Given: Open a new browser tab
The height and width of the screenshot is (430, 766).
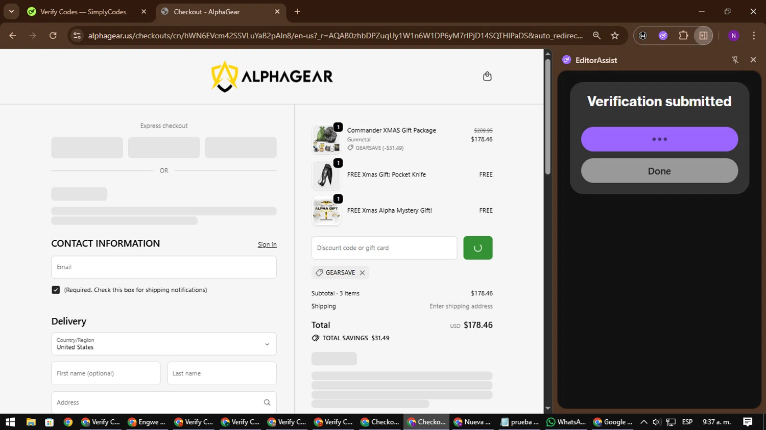Looking at the screenshot, I should pyautogui.click(x=297, y=12).
